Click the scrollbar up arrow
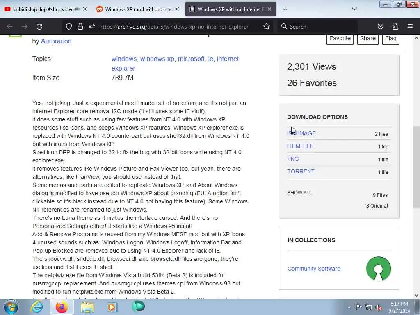The height and width of the screenshot is (315, 420). tap(416, 38)
